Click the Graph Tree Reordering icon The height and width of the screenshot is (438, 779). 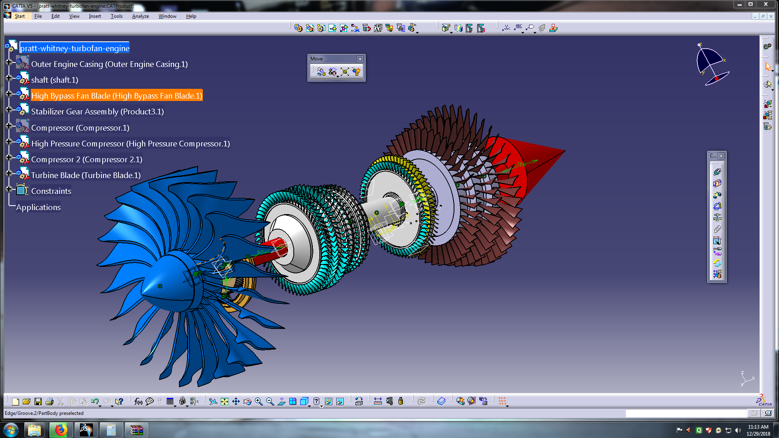pos(366,28)
